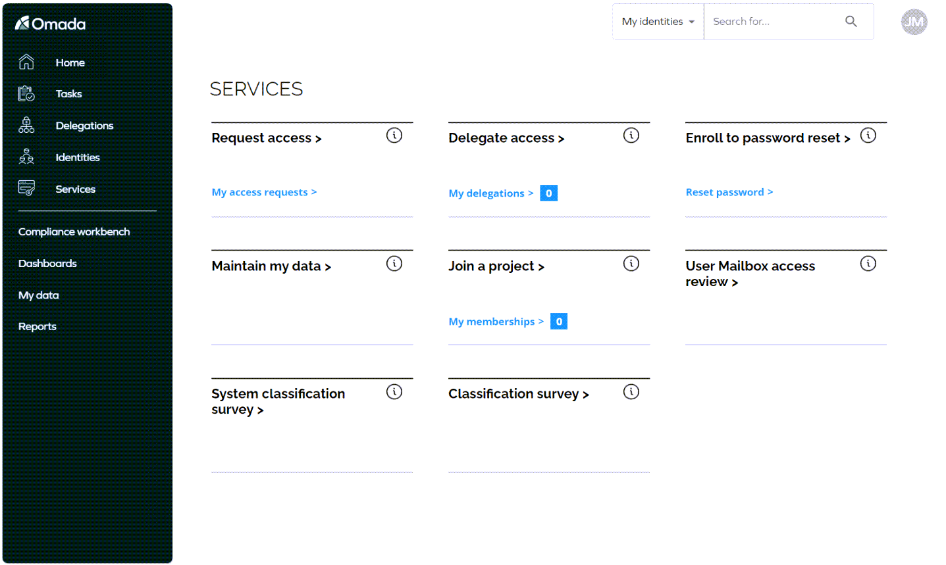The width and height of the screenshot is (946, 565).
Task: Open info for Classification survey
Action: click(631, 392)
